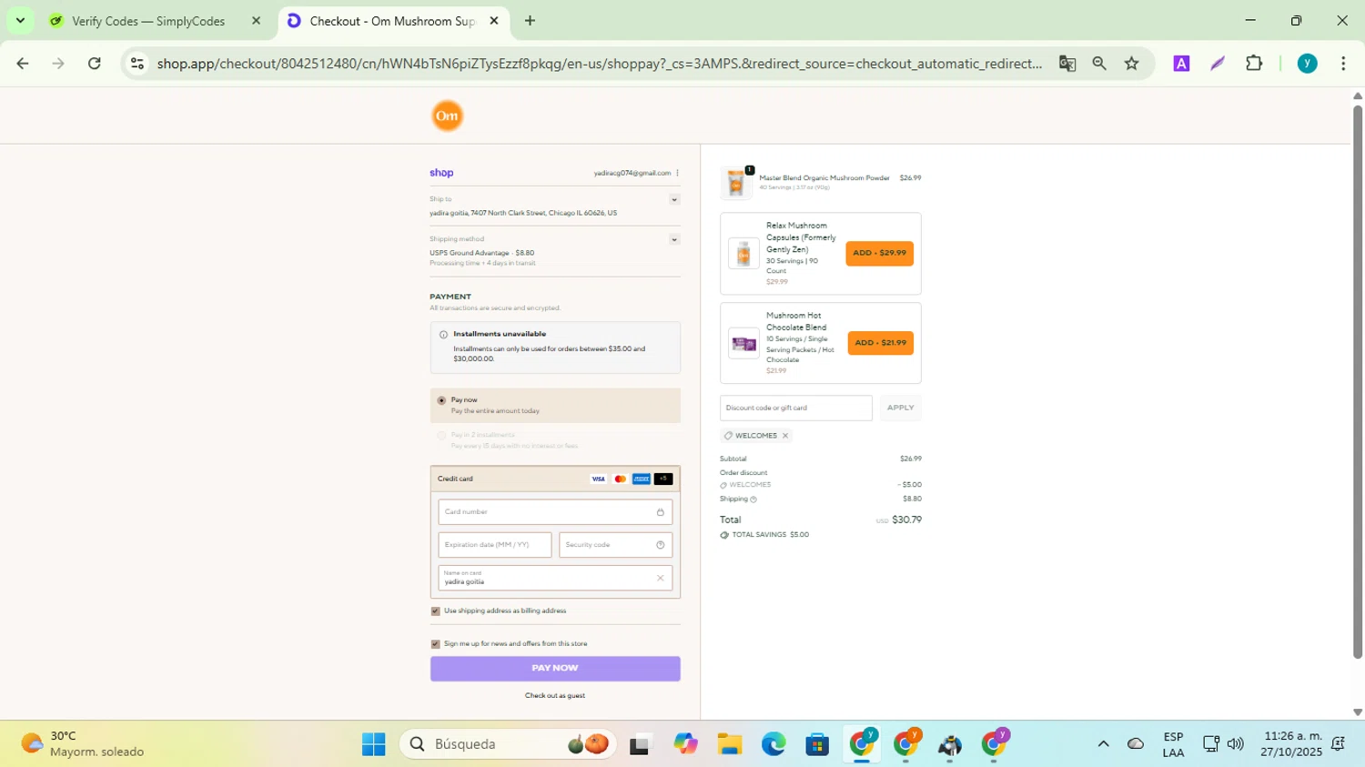The height and width of the screenshot is (767, 1365).
Task: Click the lock icon in card number field
Action: point(661,512)
